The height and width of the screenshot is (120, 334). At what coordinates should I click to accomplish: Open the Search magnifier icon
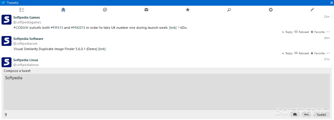coord(229,10)
